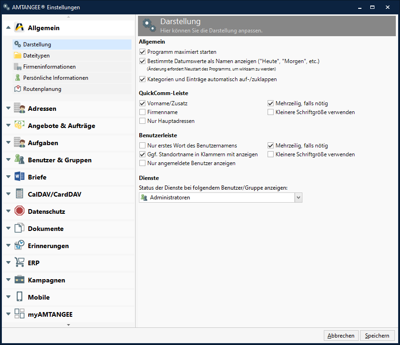Image resolution: width=400 pixels, height=345 pixels.
Task: Click the Speichern button
Action: (377, 336)
